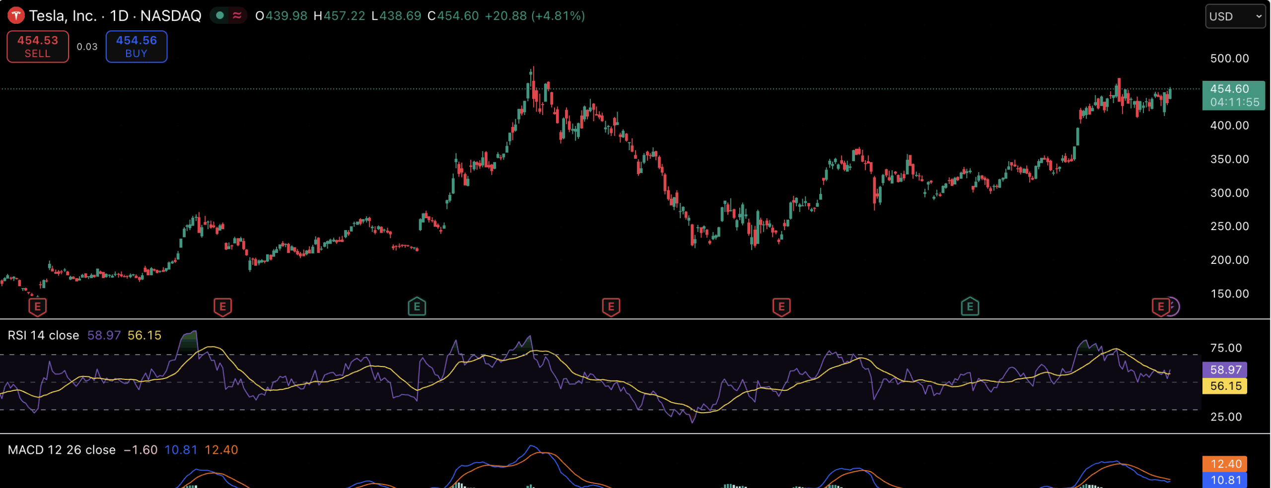
Task: Click the 454.53 SELL button
Action: [38, 47]
